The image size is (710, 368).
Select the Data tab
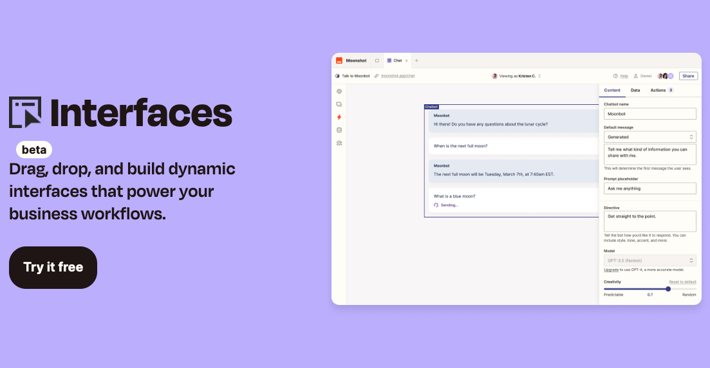click(635, 90)
